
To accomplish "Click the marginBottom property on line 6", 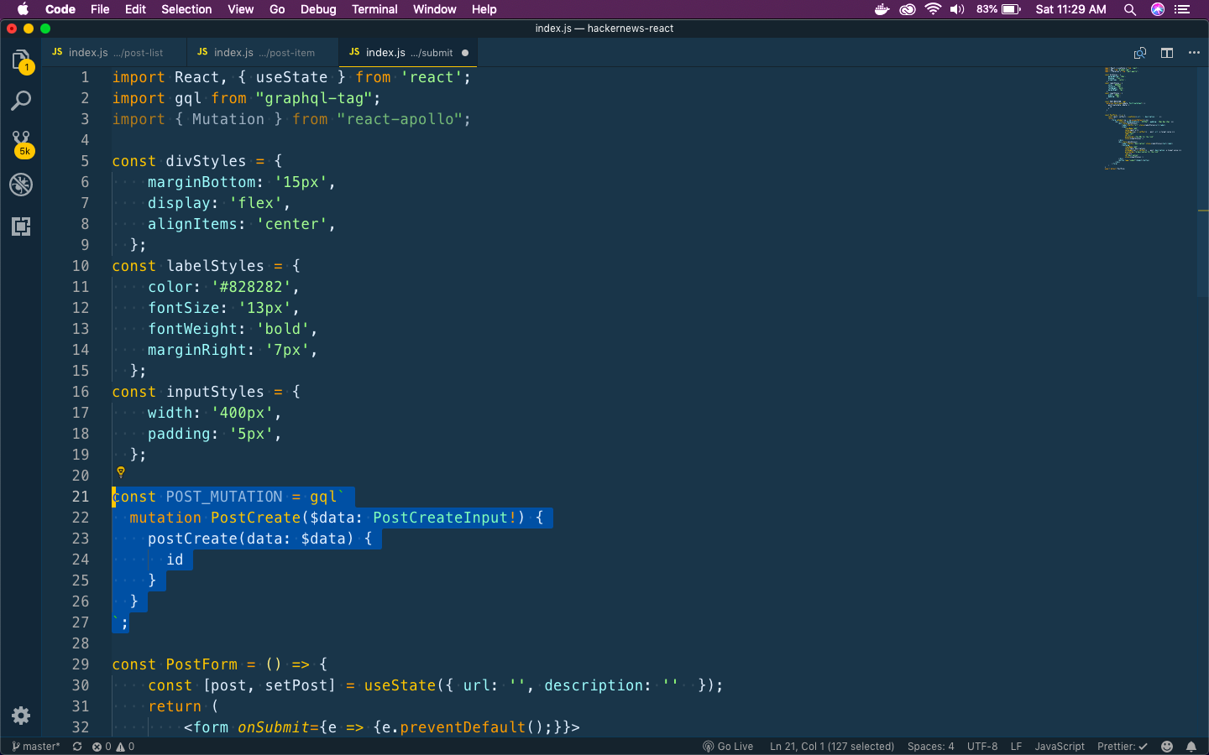I will tap(201, 182).
